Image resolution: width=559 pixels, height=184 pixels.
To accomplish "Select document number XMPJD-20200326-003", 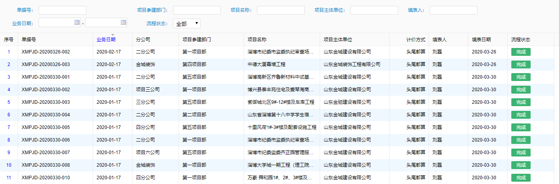I will click(46, 64).
